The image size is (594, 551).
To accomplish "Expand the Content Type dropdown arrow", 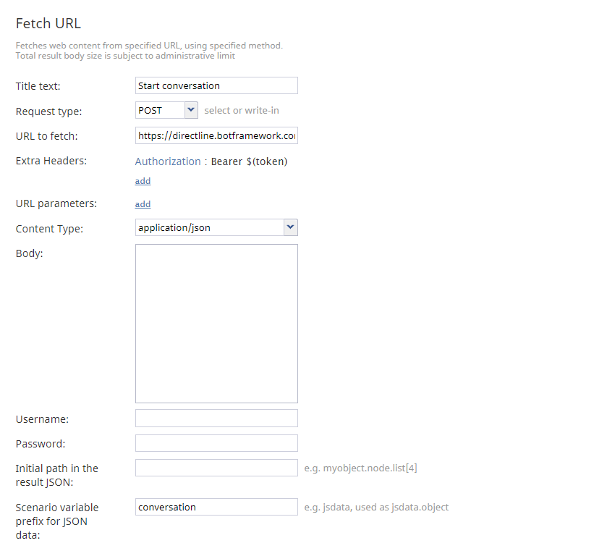I will click(x=290, y=227).
